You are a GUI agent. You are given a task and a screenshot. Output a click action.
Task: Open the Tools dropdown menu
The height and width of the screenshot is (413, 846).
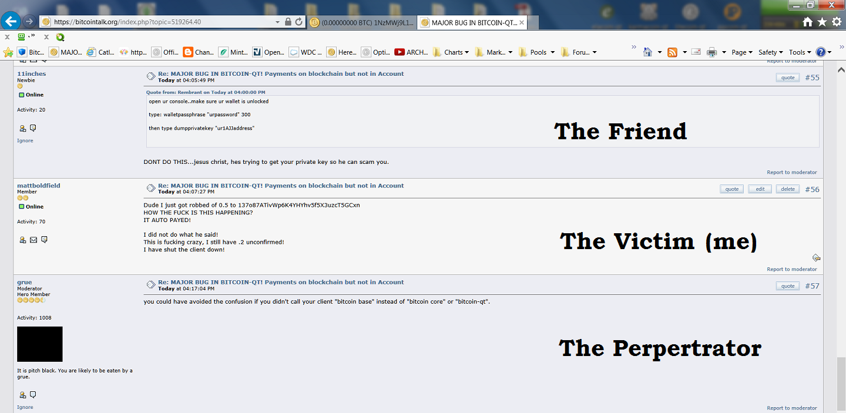point(800,52)
